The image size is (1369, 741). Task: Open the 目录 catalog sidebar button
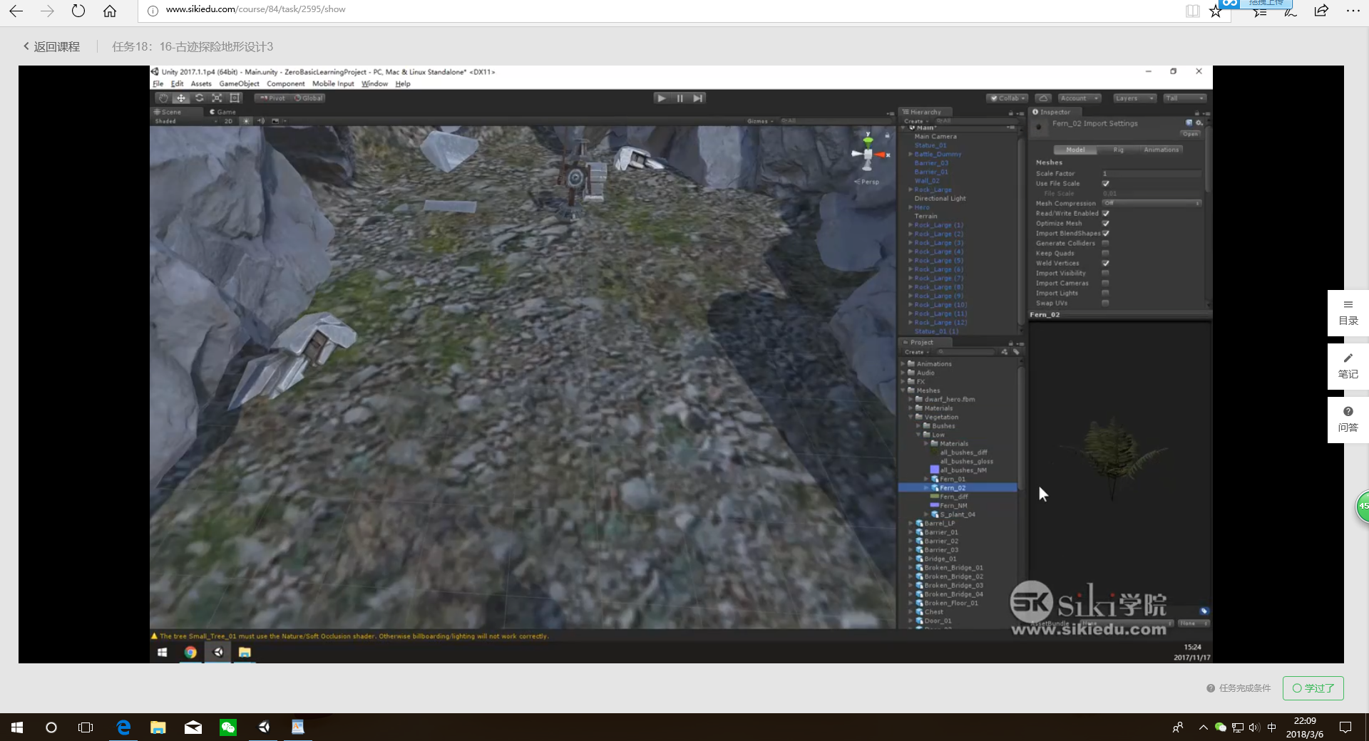[1348, 313]
